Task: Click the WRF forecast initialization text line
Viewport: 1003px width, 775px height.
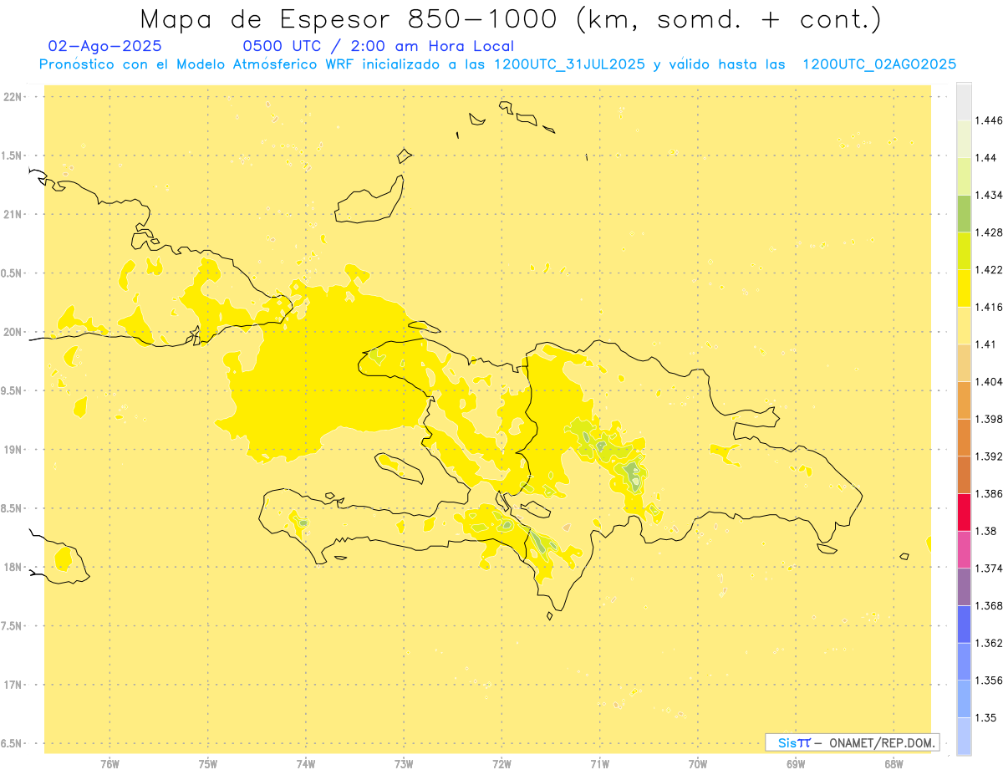Action: tap(497, 64)
